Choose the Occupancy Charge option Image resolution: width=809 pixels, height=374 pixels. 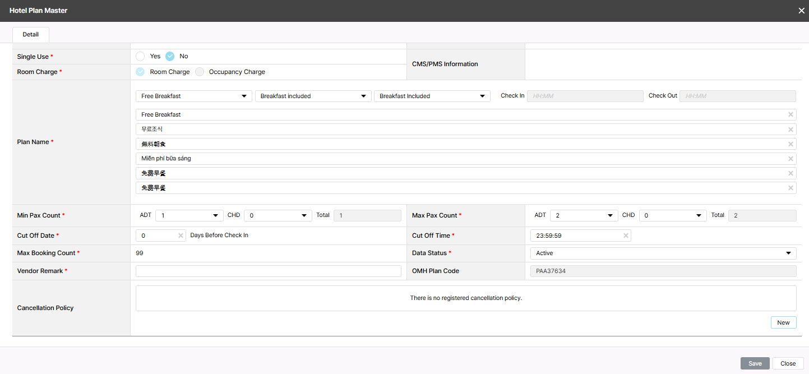click(x=200, y=72)
